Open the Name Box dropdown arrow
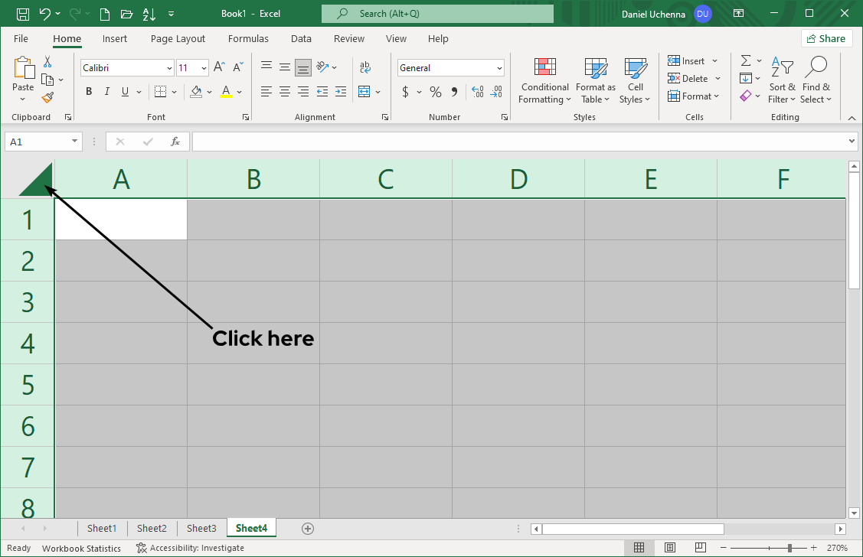 [x=75, y=142]
